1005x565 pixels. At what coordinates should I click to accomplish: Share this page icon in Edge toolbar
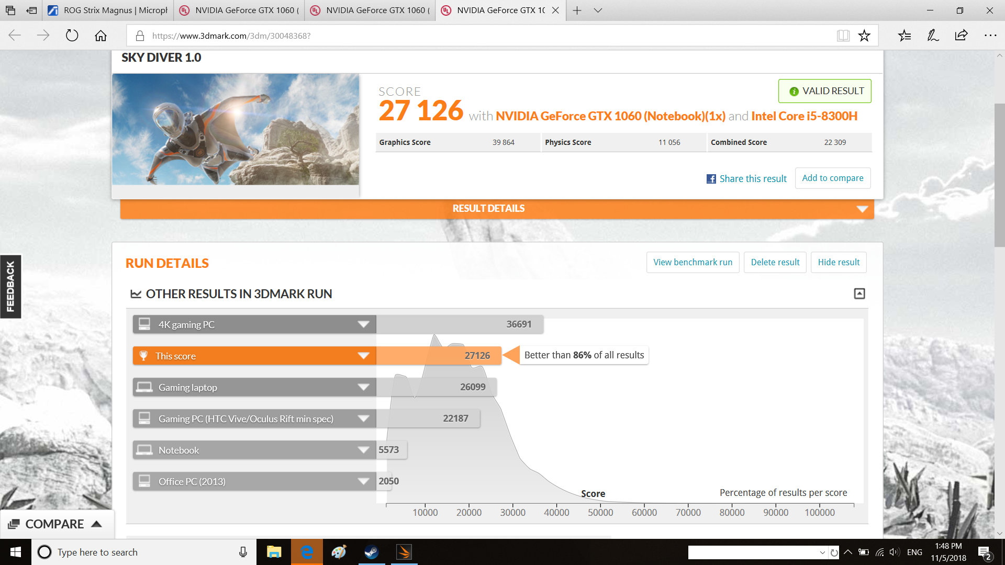pos(961,36)
